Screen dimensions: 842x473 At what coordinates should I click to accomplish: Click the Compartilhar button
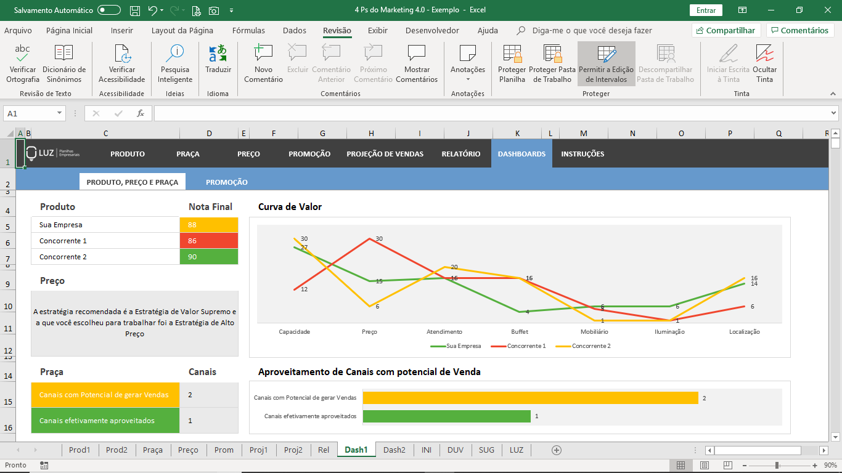pyautogui.click(x=725, y=30)
